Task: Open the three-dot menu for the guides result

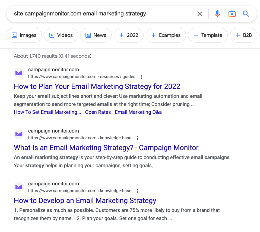Action: [x=141, y=77]
